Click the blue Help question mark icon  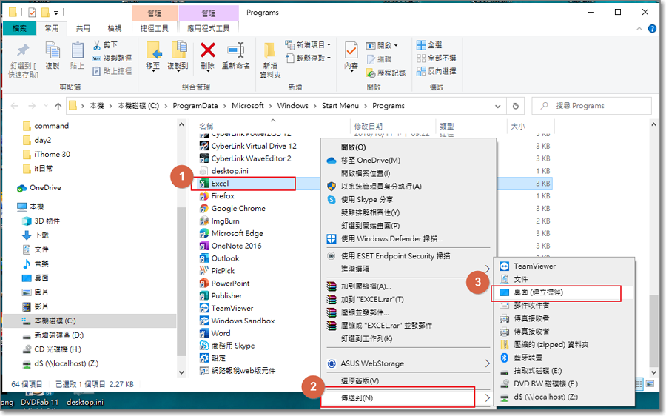coord(652,28)
